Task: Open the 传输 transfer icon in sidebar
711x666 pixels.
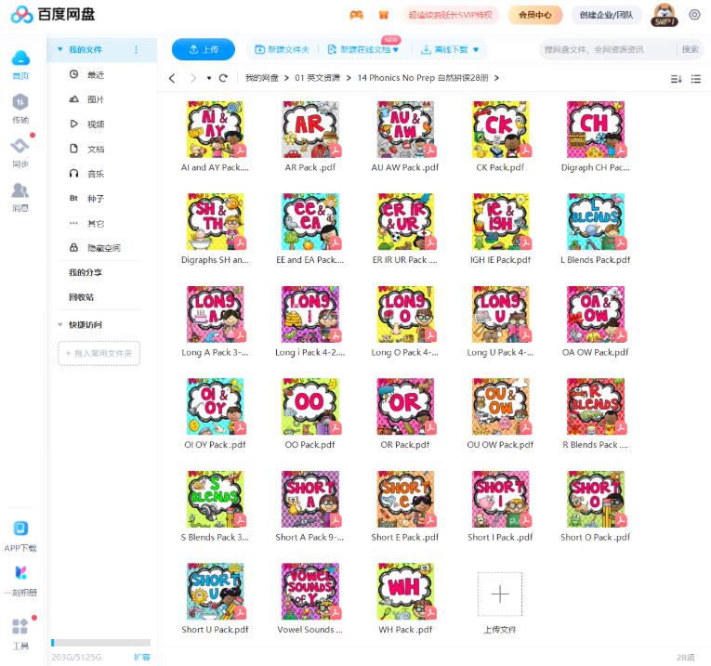Action: pos(20,102)
